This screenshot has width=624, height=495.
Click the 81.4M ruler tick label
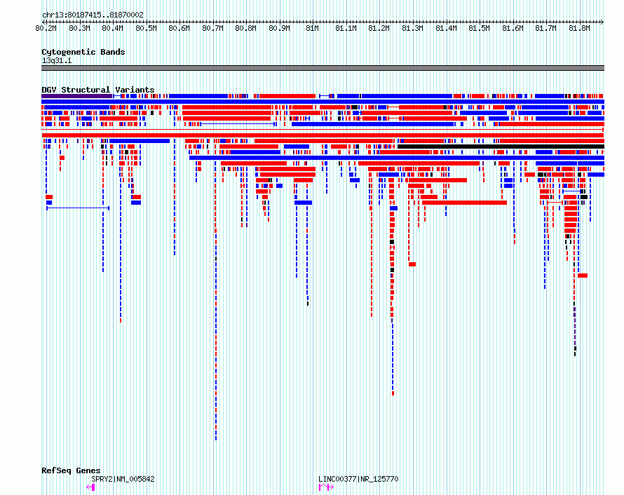[x=446, y=28]
